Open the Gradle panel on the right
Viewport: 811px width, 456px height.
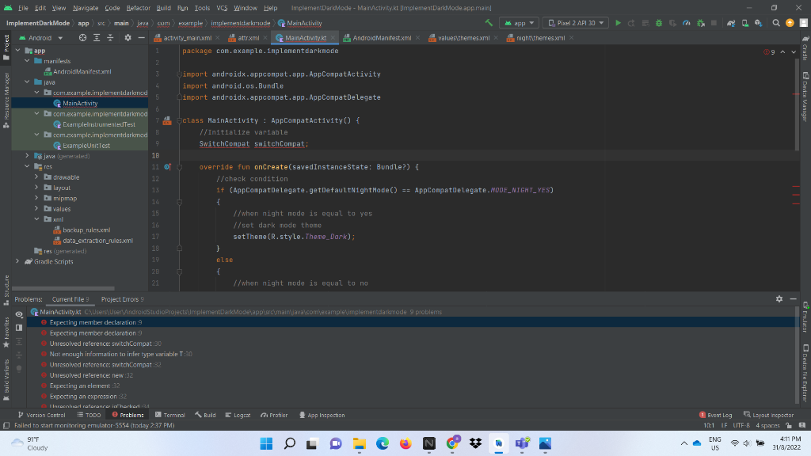(805, 51)
